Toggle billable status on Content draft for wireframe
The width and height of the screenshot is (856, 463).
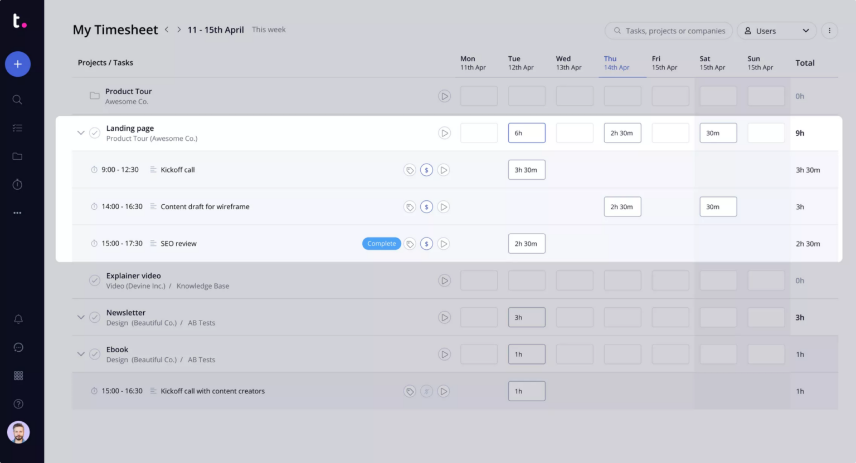tap(426, 206)
